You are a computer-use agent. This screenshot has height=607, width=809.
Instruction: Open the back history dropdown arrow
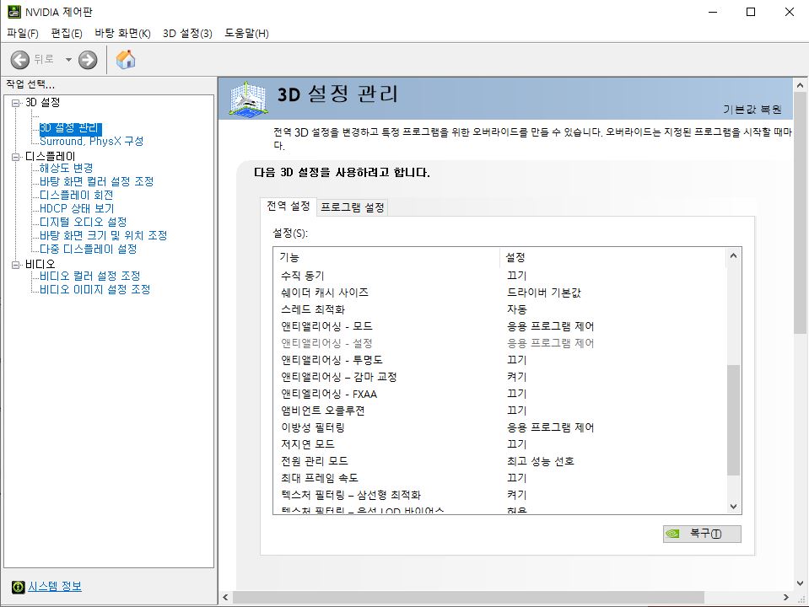click(x=68, y=60)
